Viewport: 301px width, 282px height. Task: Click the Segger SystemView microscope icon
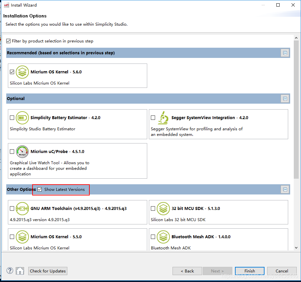click(x=163, y=118)
